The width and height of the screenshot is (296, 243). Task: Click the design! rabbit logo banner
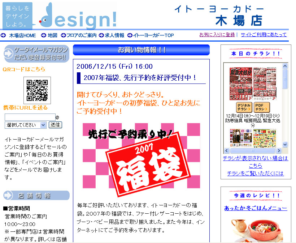pos(60,16)
